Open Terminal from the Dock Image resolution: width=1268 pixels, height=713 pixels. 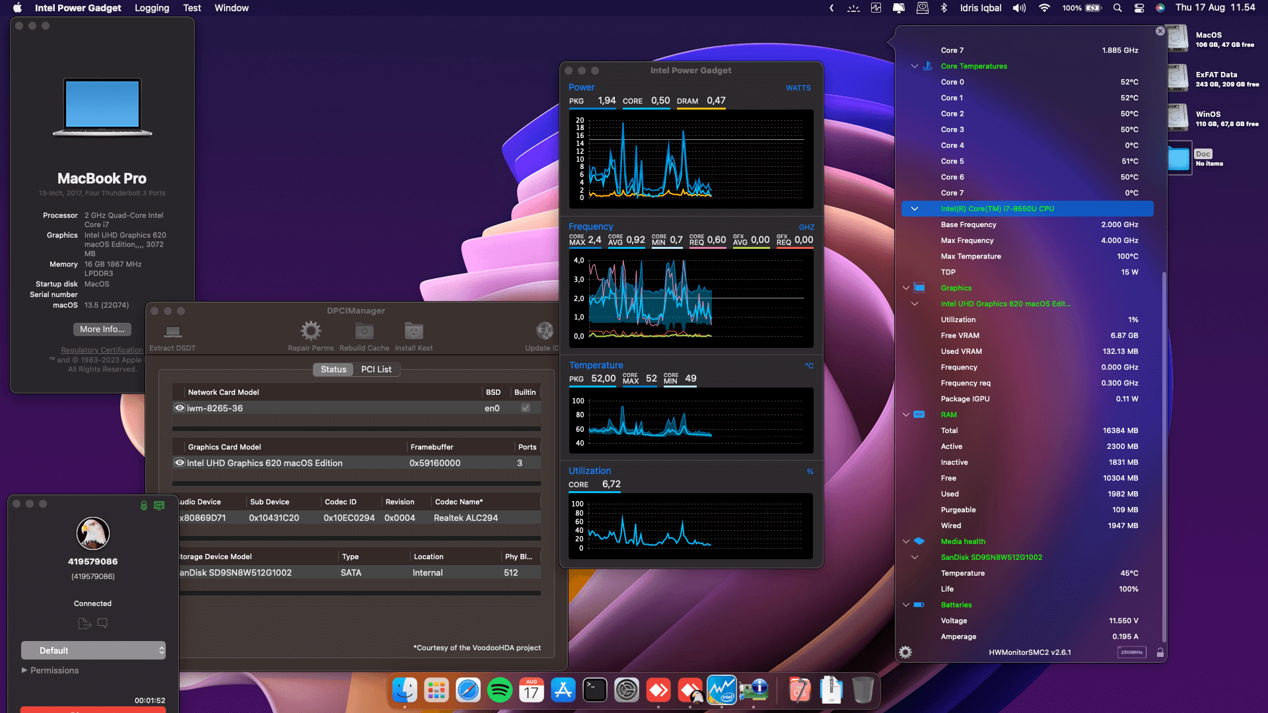click(x=595, y=691)
